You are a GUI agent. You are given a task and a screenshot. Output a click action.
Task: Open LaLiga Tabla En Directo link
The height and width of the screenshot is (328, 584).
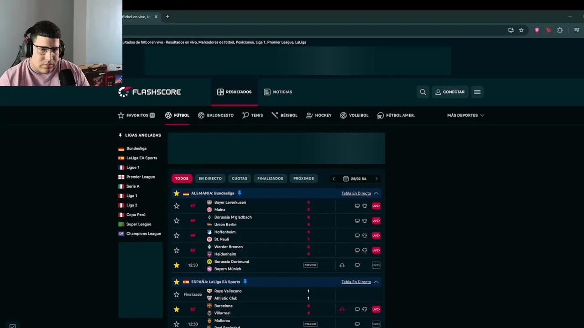[x=356, y=282]
